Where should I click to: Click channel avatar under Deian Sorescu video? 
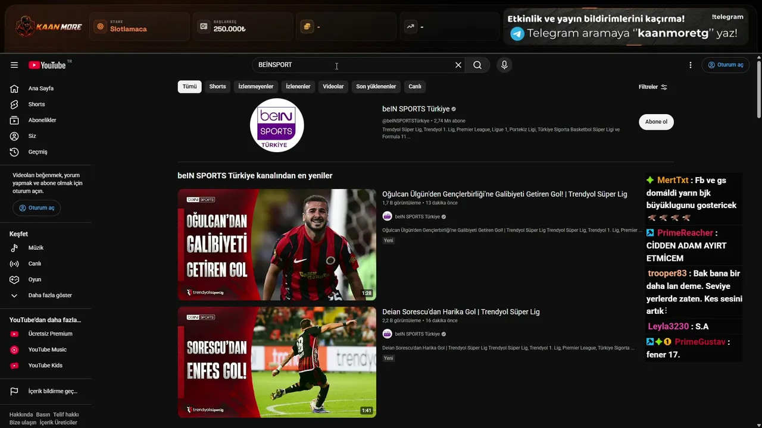tap(387, 334)
